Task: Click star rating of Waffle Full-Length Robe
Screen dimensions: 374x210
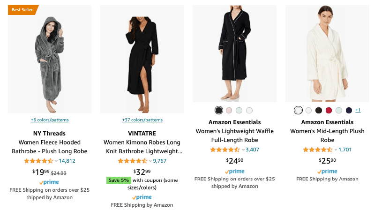Action: click(225, 150)
